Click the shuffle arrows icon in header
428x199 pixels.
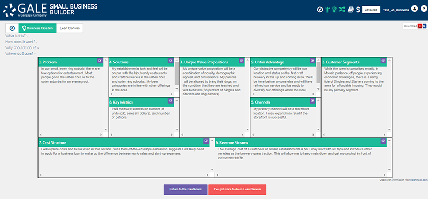click(342, 10)
